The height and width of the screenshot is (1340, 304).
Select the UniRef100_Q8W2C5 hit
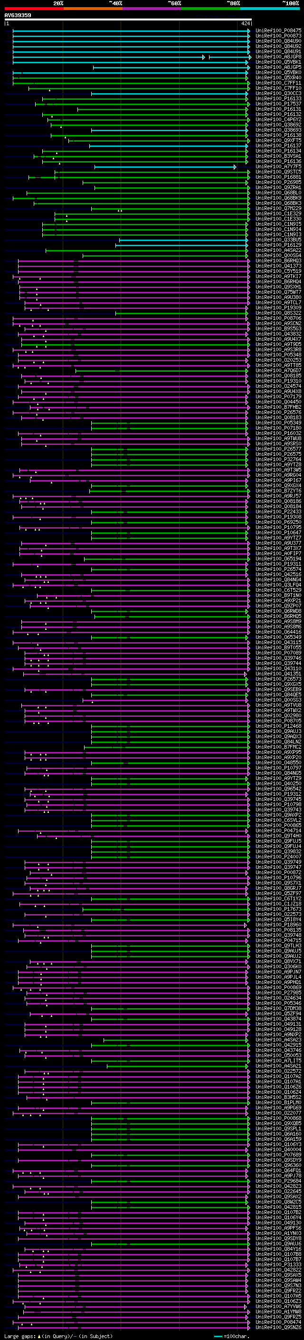278,1202
